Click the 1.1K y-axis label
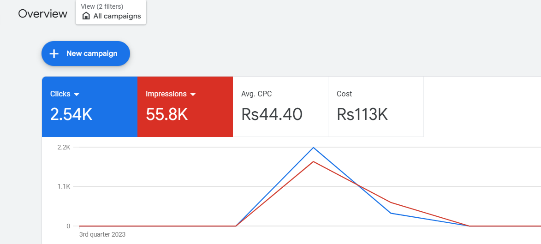The image size is (541, 244). click(x=64, y=187)
